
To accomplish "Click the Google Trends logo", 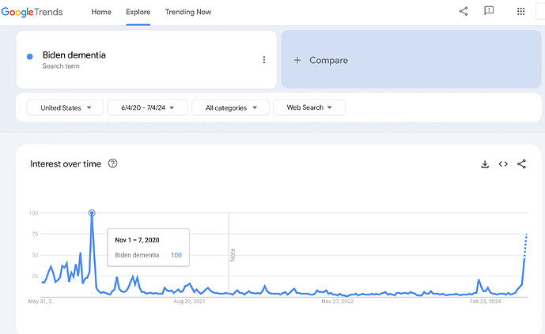I will (32, 12).
